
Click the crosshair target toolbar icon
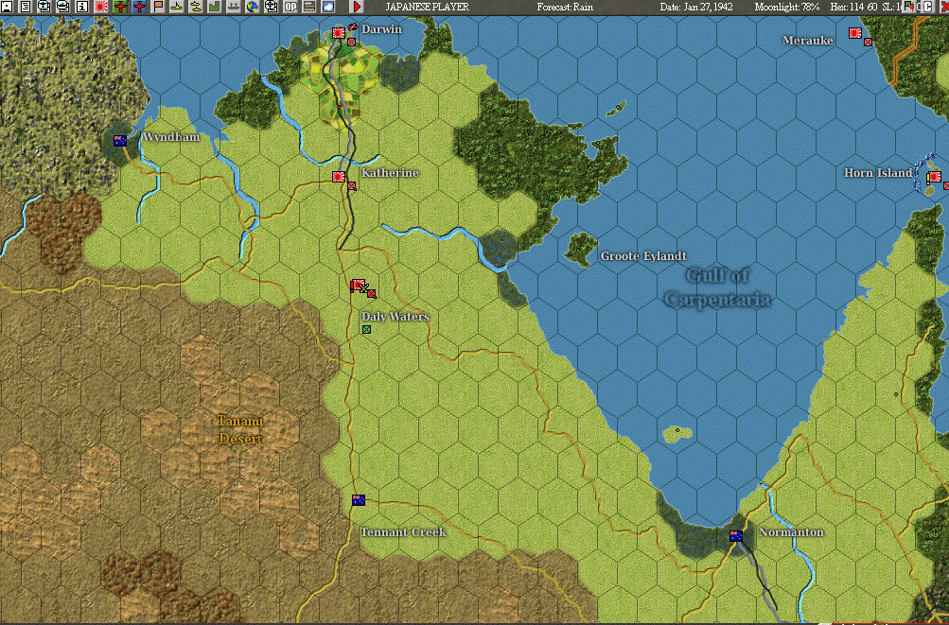(272, 7)
